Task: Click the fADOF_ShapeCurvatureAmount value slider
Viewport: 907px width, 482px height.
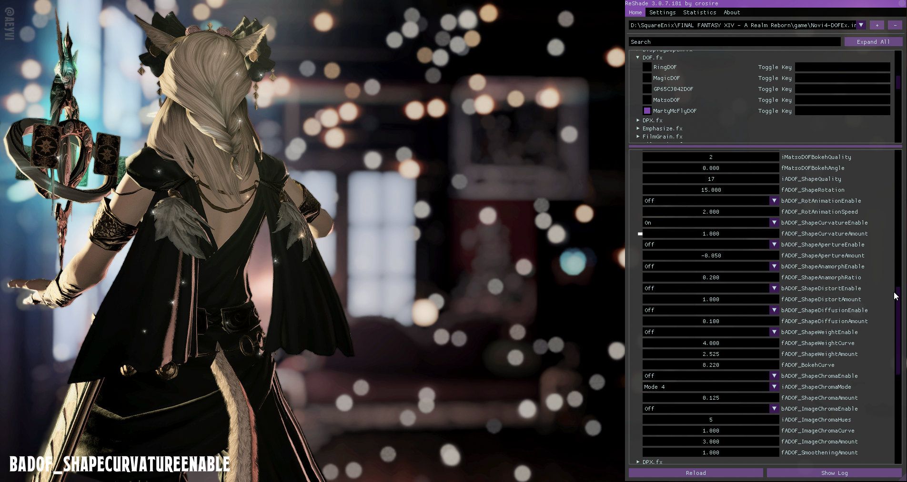Action: click(x=710, y=234)
